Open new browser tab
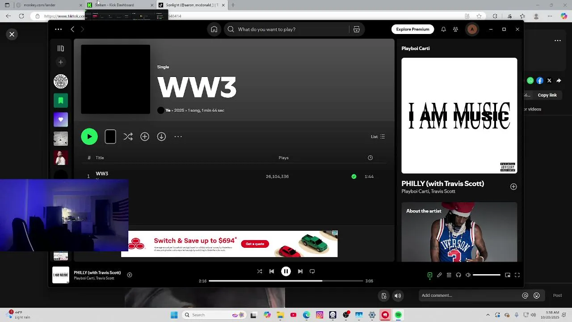The height and width of the screenshot is (322, 572). point(233,5)
